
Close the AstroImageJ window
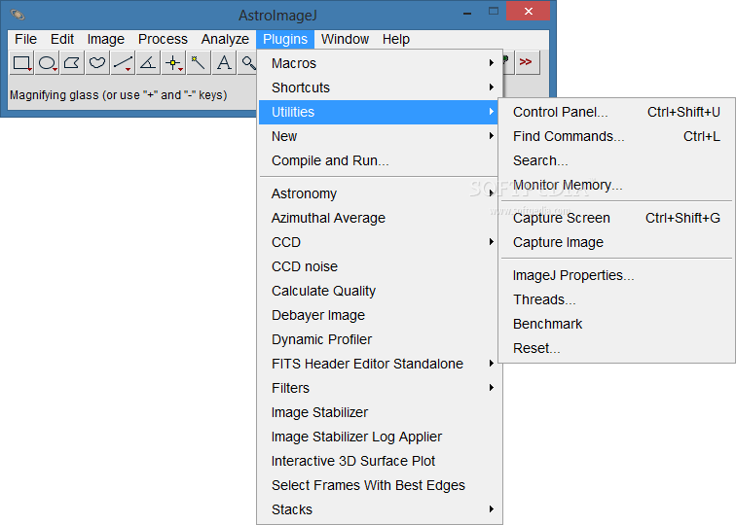click(x=528, y=12)
